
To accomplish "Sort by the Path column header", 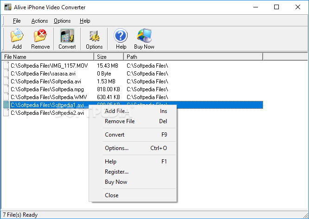I will coord(193,57).
